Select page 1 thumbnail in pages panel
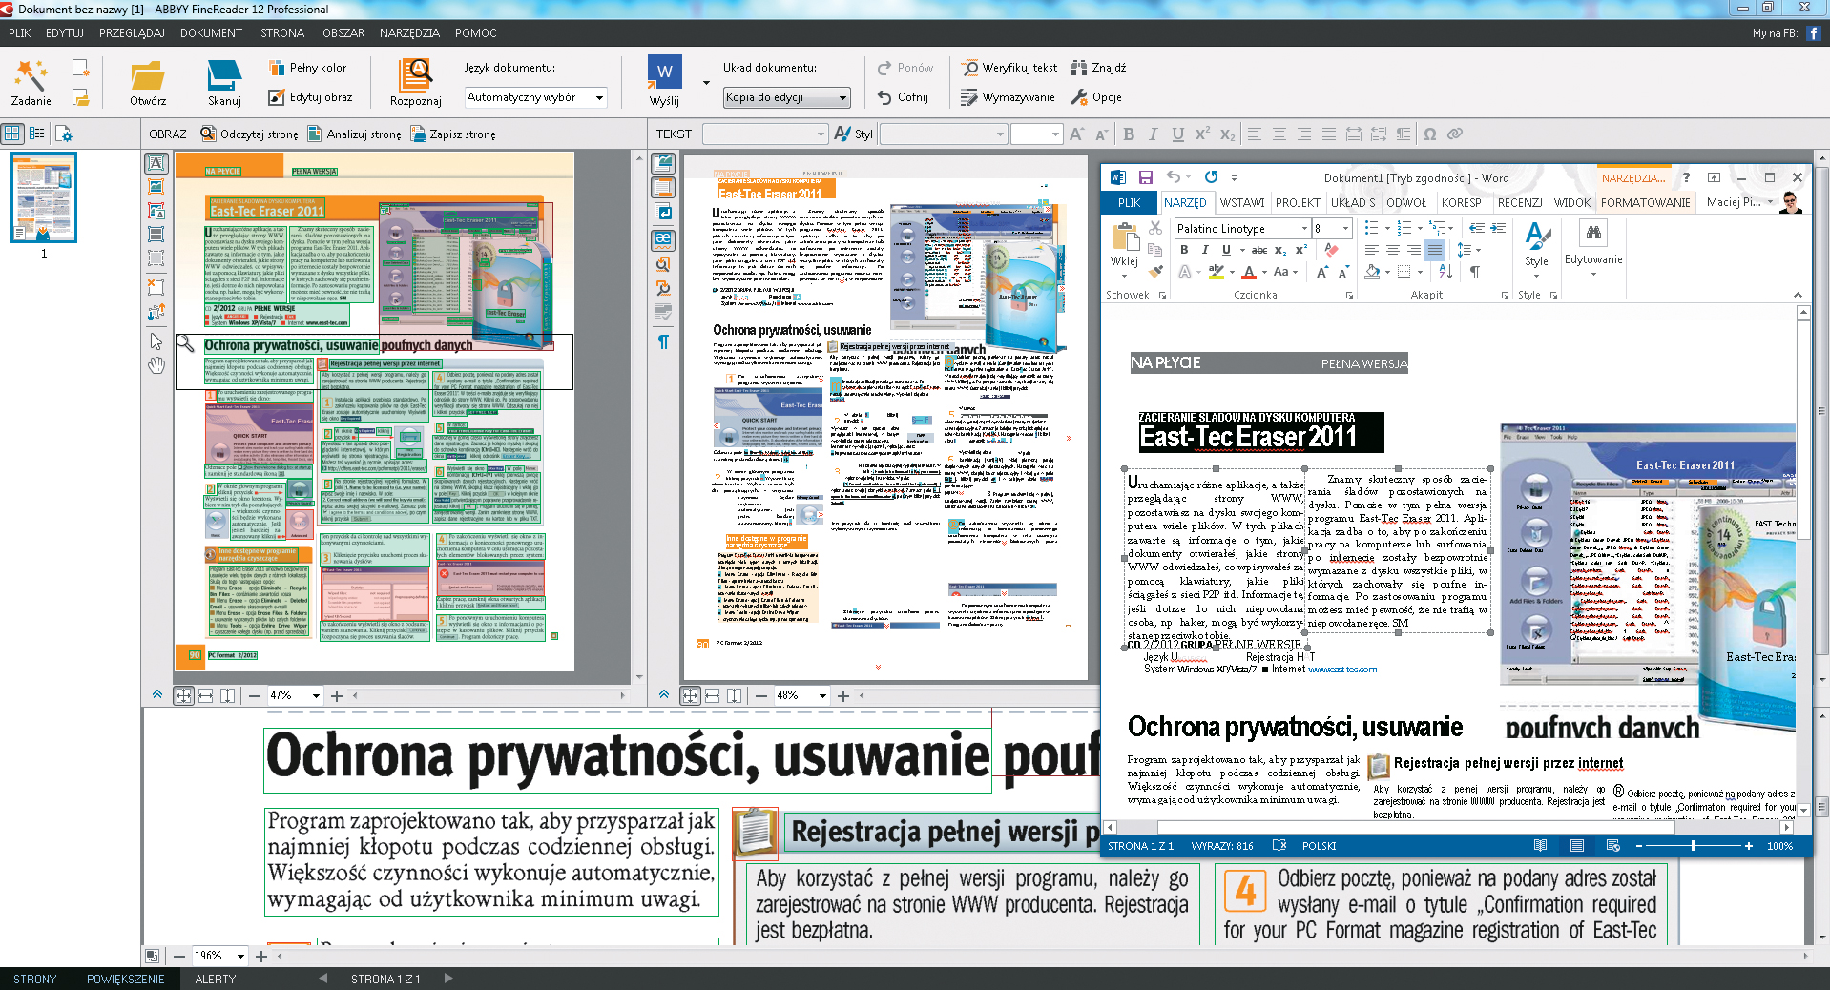Image resolution: width=1830 pixels, height=990 pixels. click(x=44, y=197)
